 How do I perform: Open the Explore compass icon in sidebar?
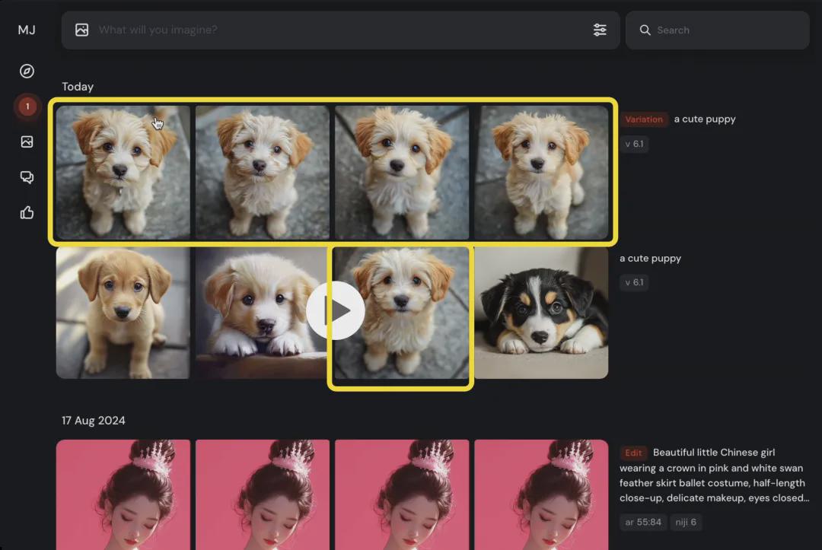tap(27, 71)
